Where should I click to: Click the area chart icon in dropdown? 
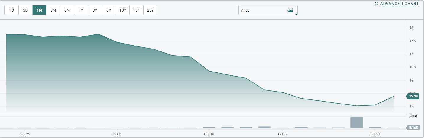pos(290,10)
